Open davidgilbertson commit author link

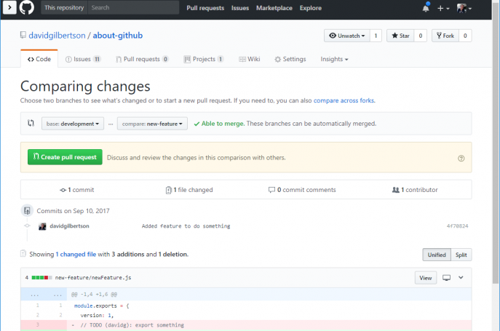(70, 226)
